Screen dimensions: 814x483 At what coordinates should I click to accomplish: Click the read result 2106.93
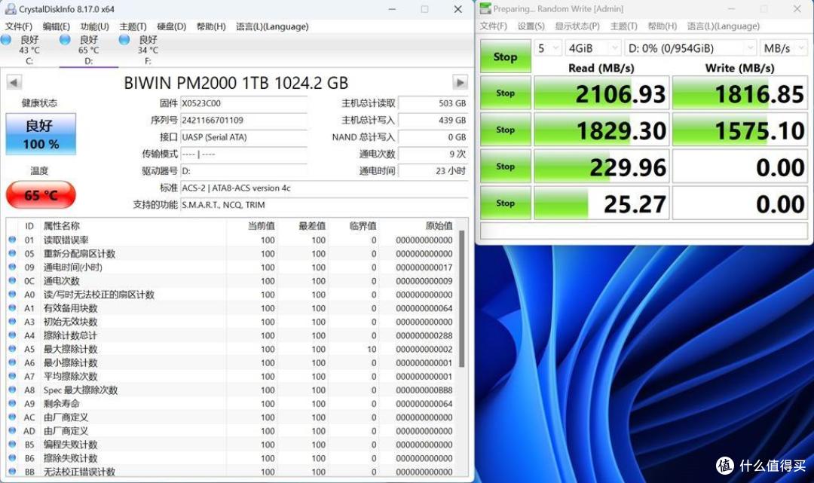(601, 93)
